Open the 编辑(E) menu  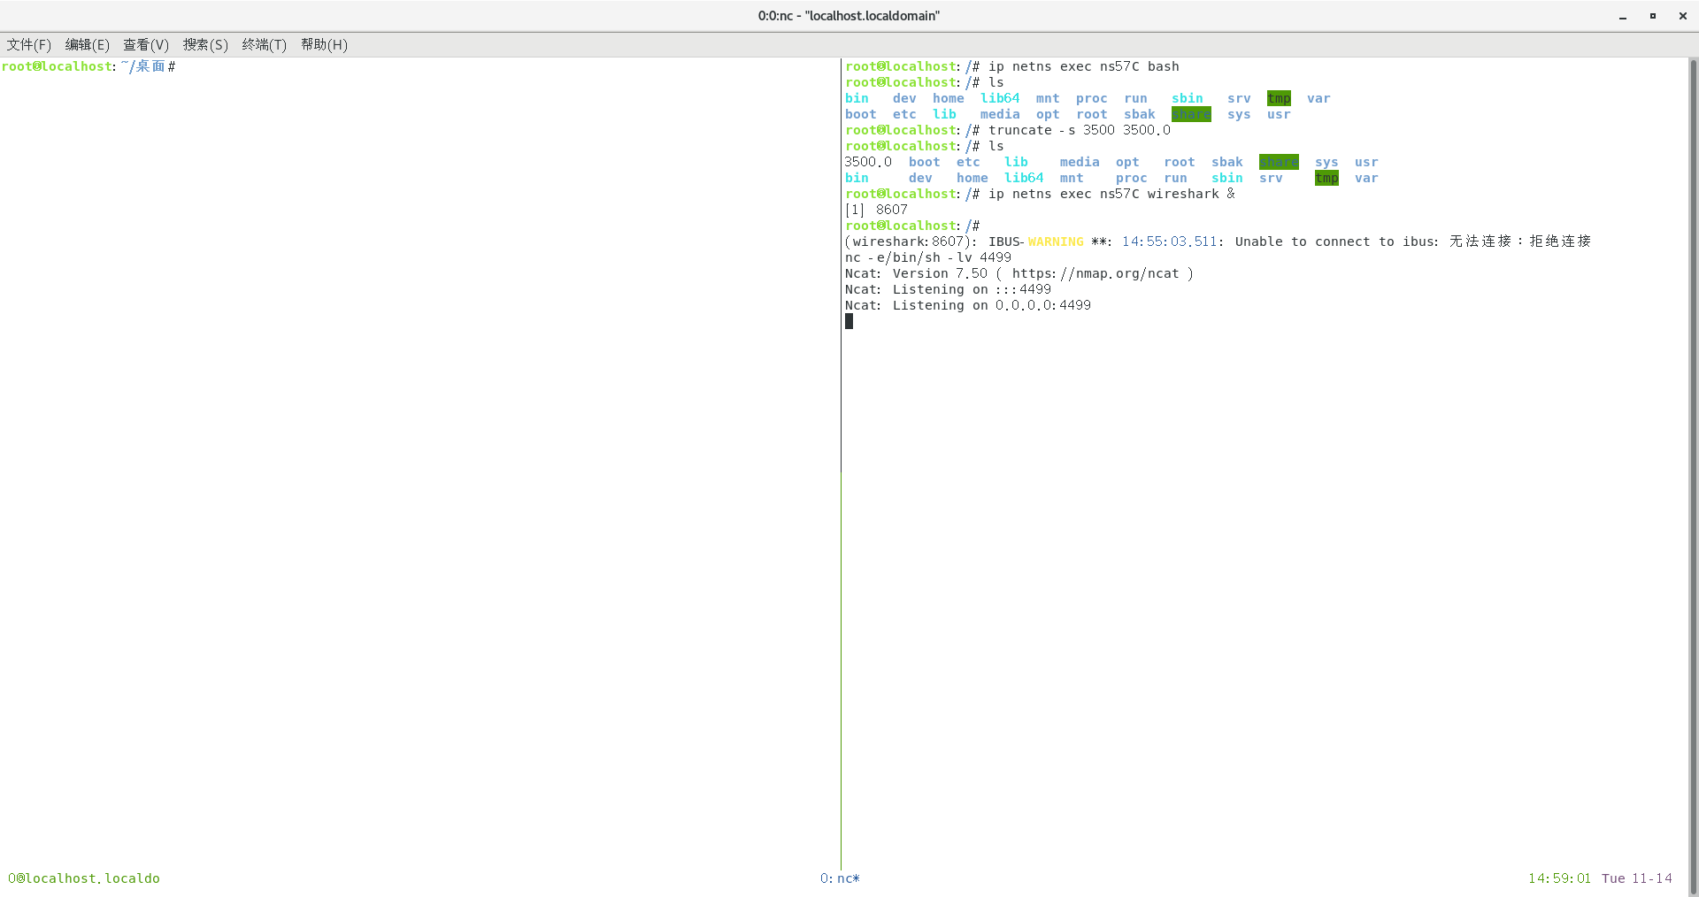88,44
